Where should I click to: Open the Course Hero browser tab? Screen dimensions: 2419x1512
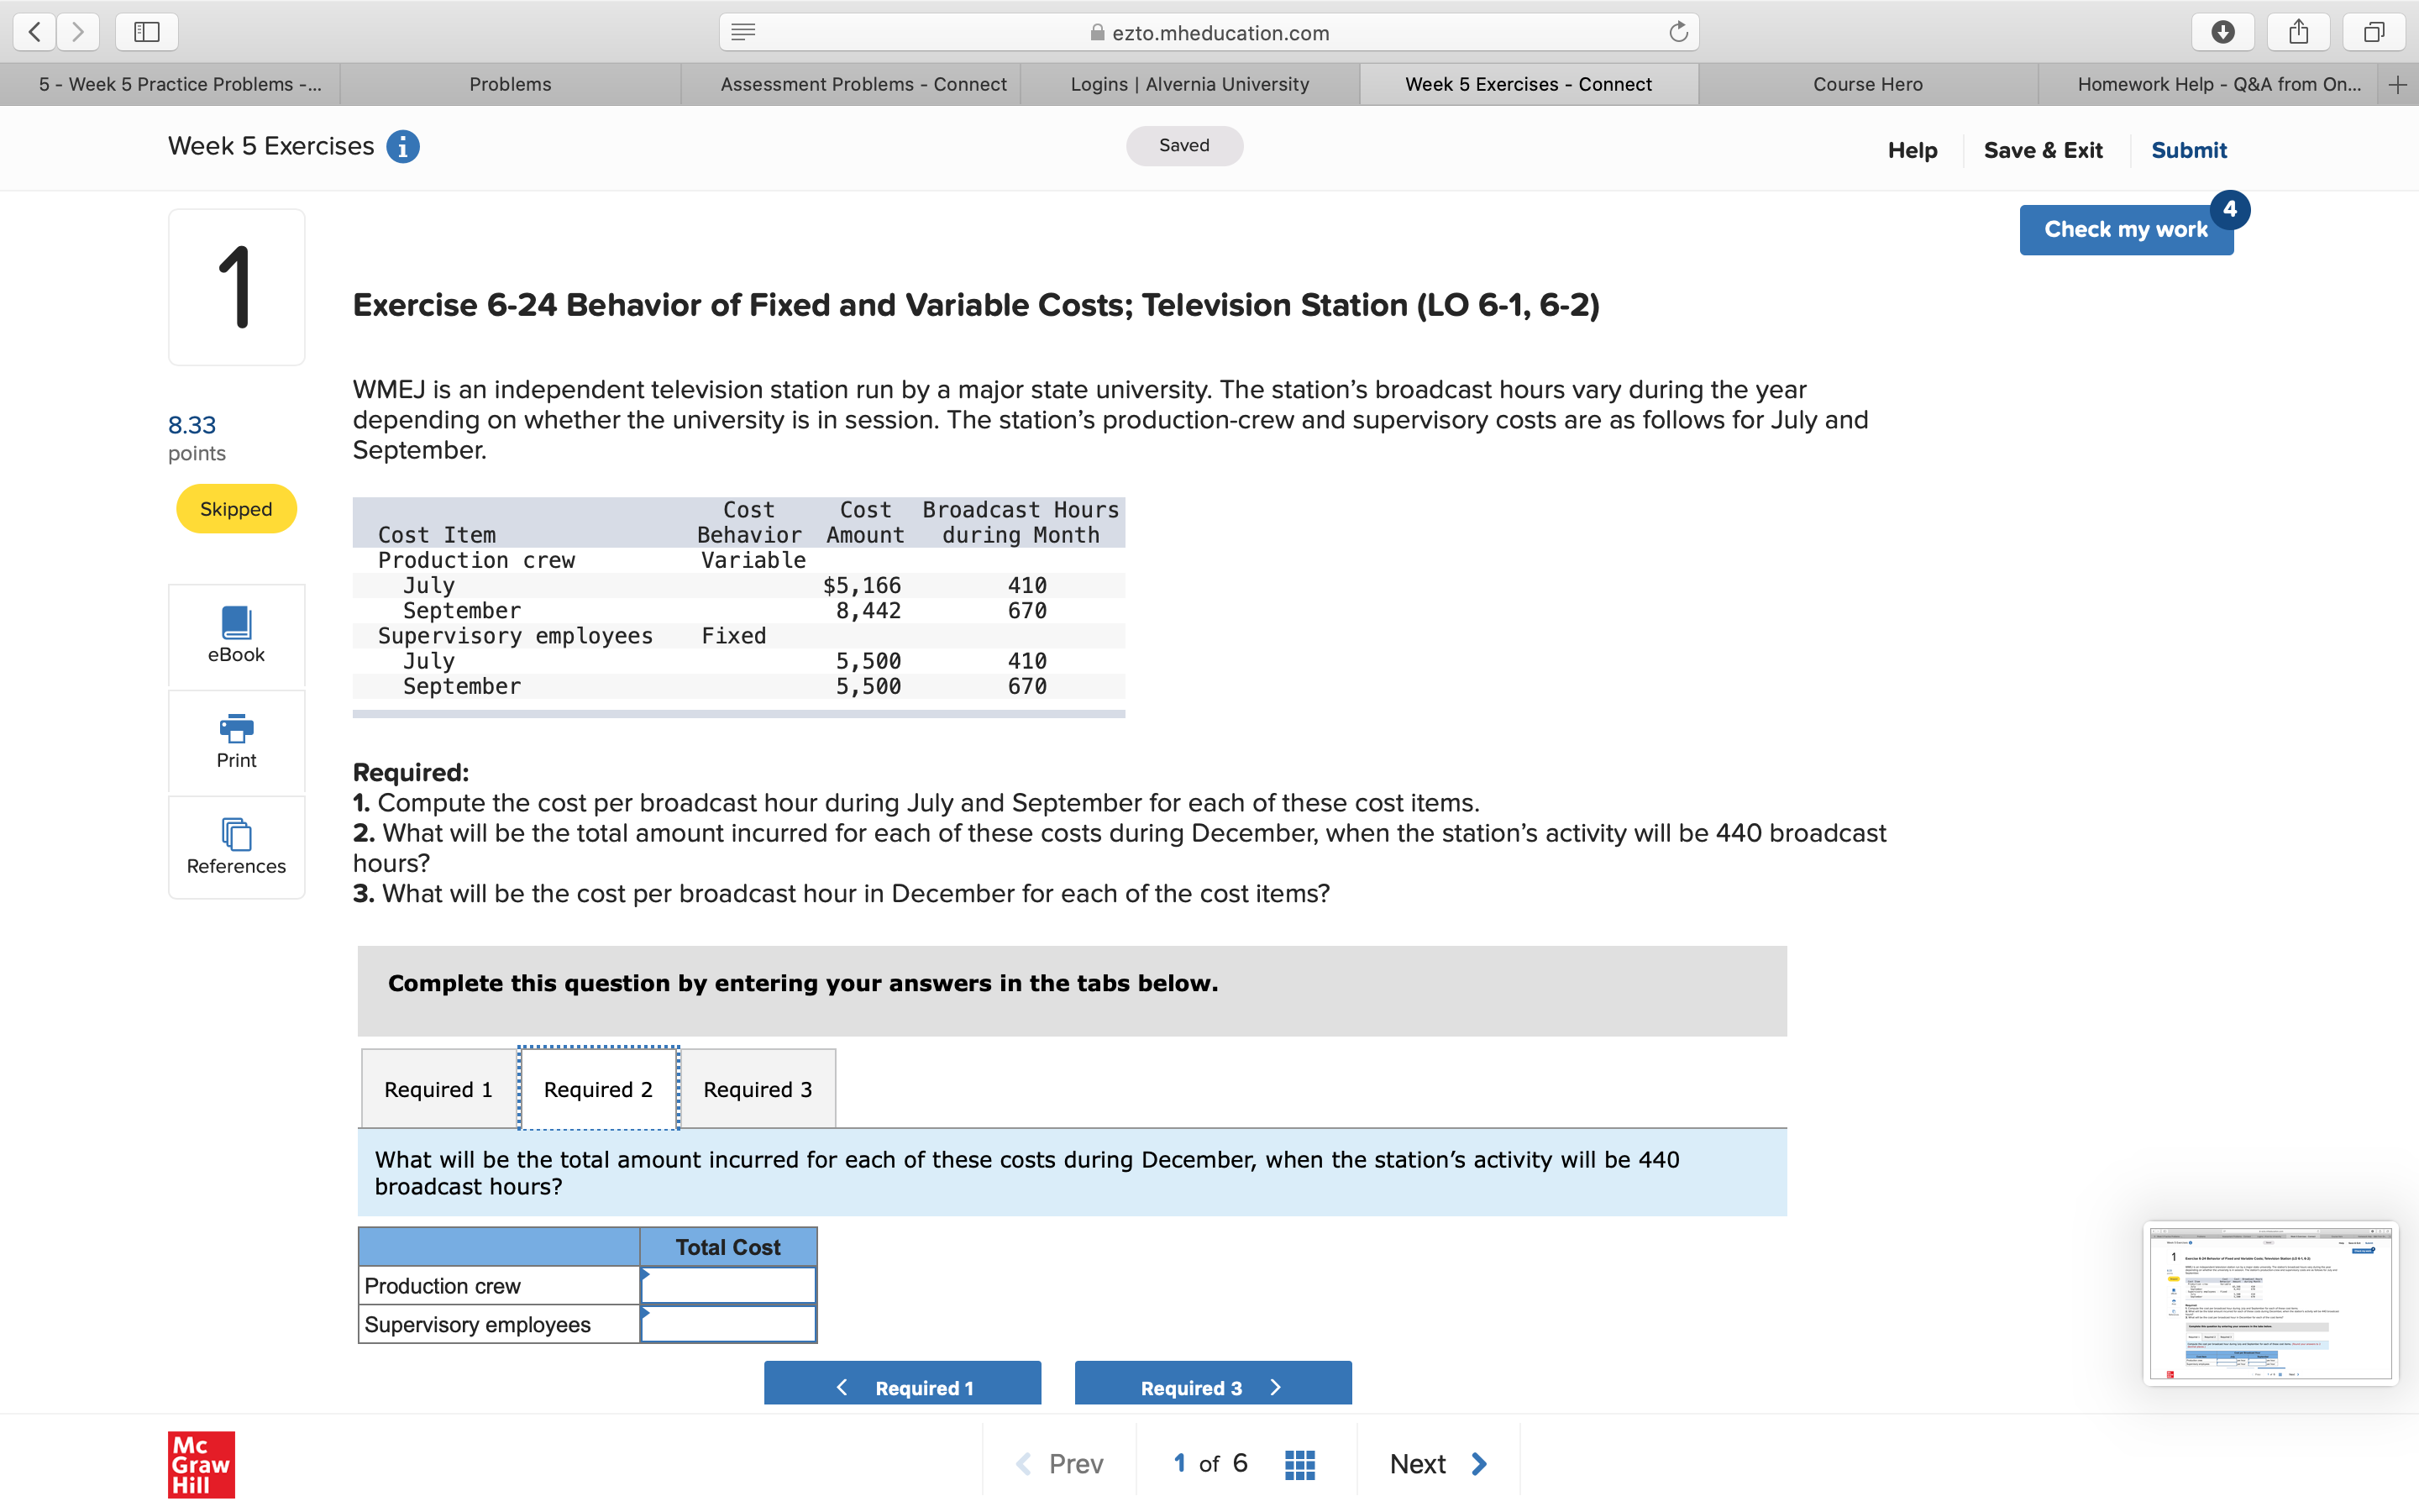pos(1867,84)
